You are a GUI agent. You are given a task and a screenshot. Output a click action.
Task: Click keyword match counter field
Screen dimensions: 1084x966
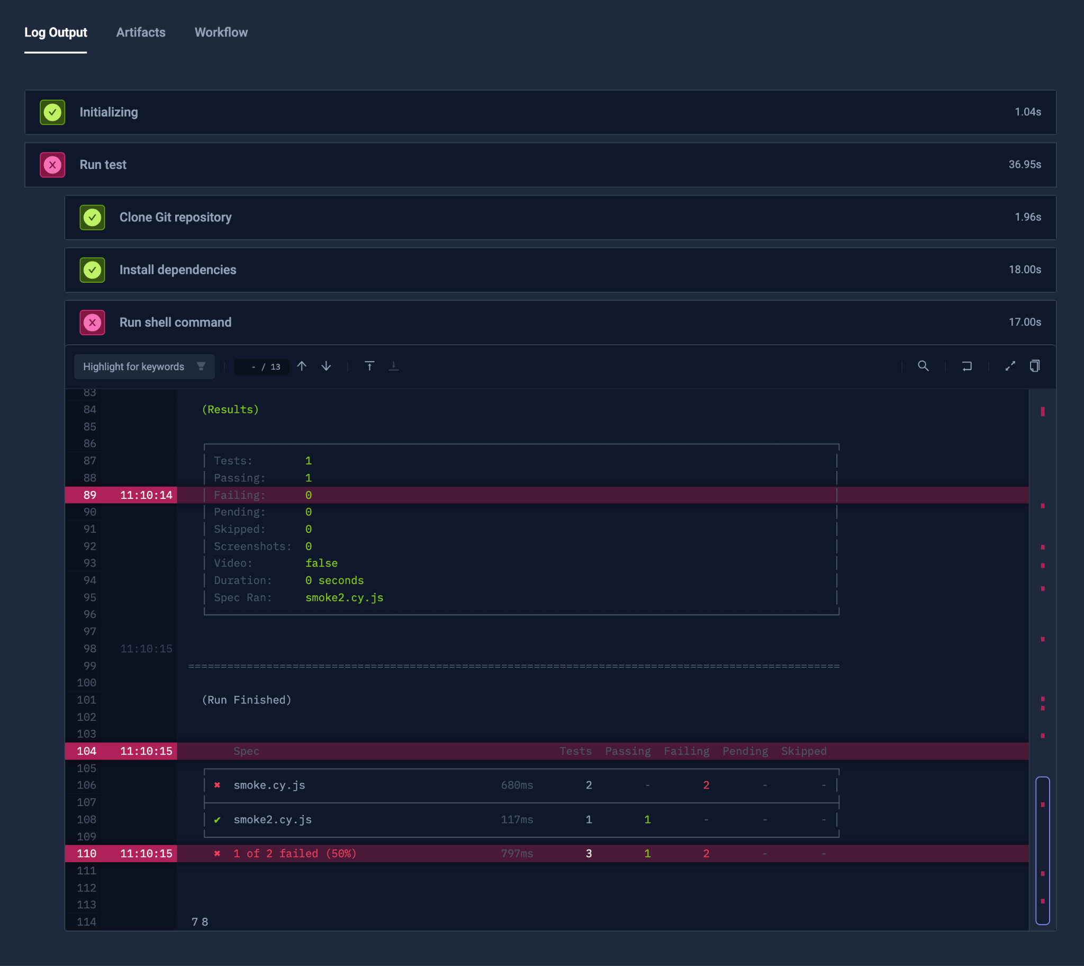click(262, 367)
